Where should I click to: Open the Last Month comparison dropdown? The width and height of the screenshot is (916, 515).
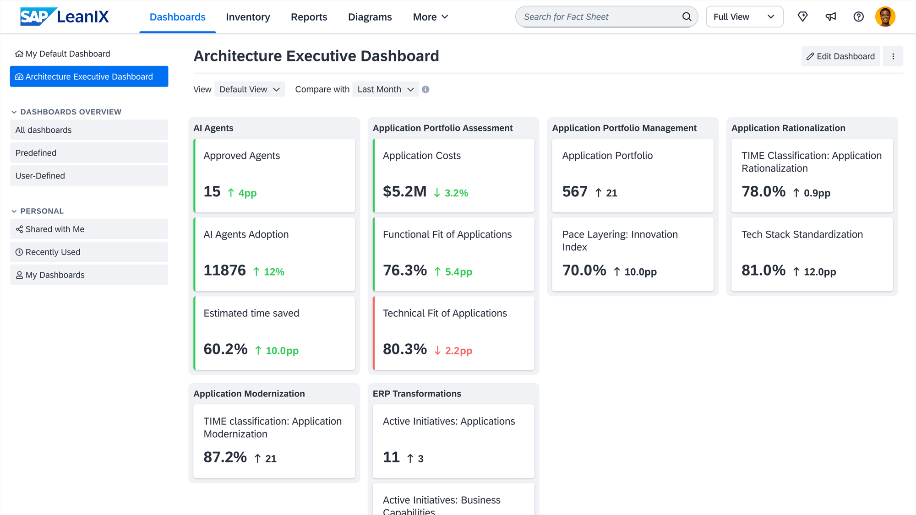385,89
